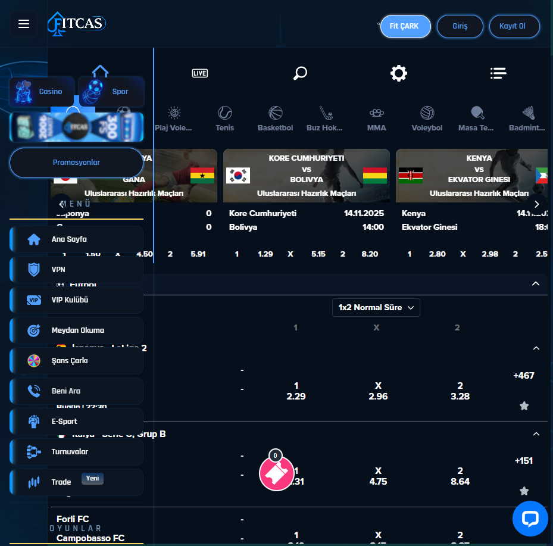Open the 1x2 Normal Süre dropdown
This screenshot has width=553, height=546.
pos(376,308)
